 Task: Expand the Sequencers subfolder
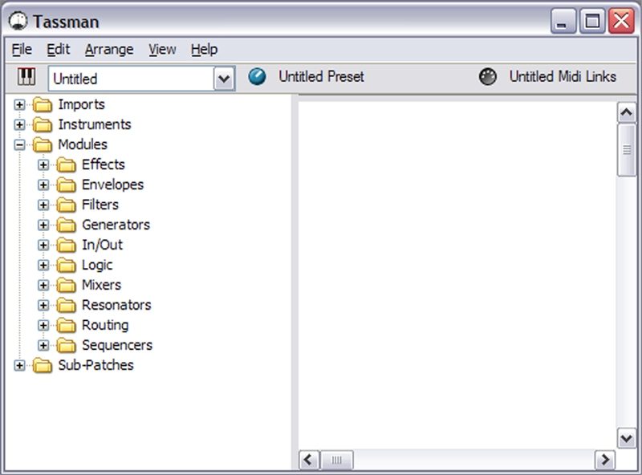(43, 346)
